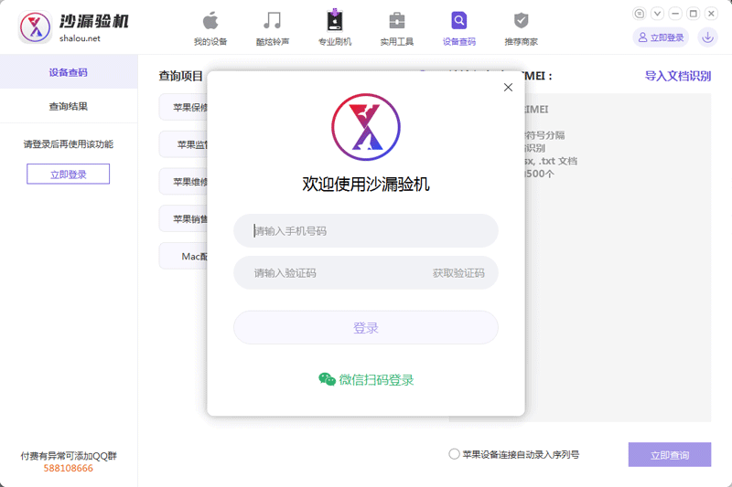732x487 pixels.
Task: Expand the dropdown chevron in title bar
Action: (657, 13)
